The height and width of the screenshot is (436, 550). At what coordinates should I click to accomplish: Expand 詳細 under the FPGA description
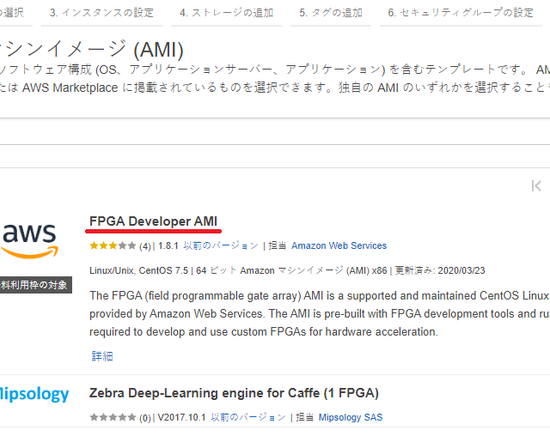(x=102, y=355)
